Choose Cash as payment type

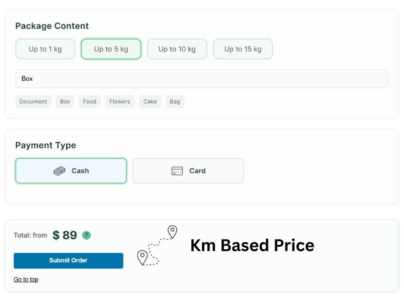[71, 171]
